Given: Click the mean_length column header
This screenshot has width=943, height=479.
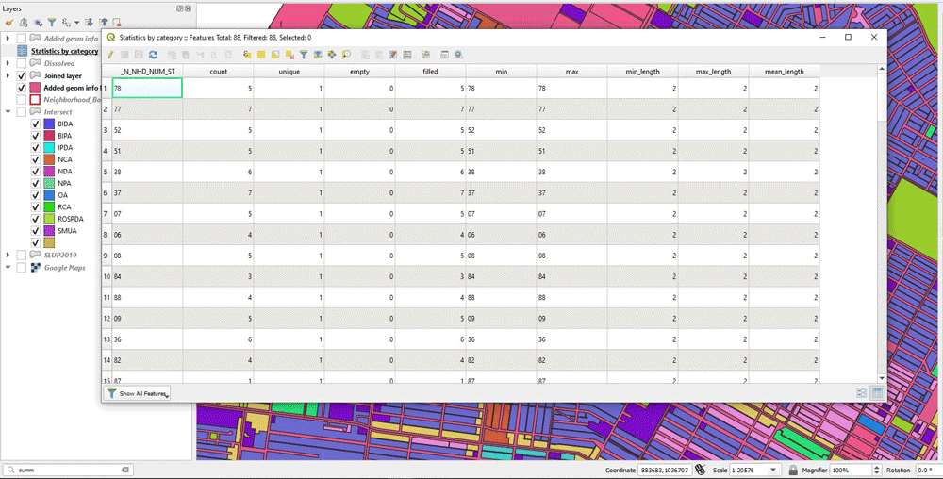Looking at the screenshot, I should (784, 72).
